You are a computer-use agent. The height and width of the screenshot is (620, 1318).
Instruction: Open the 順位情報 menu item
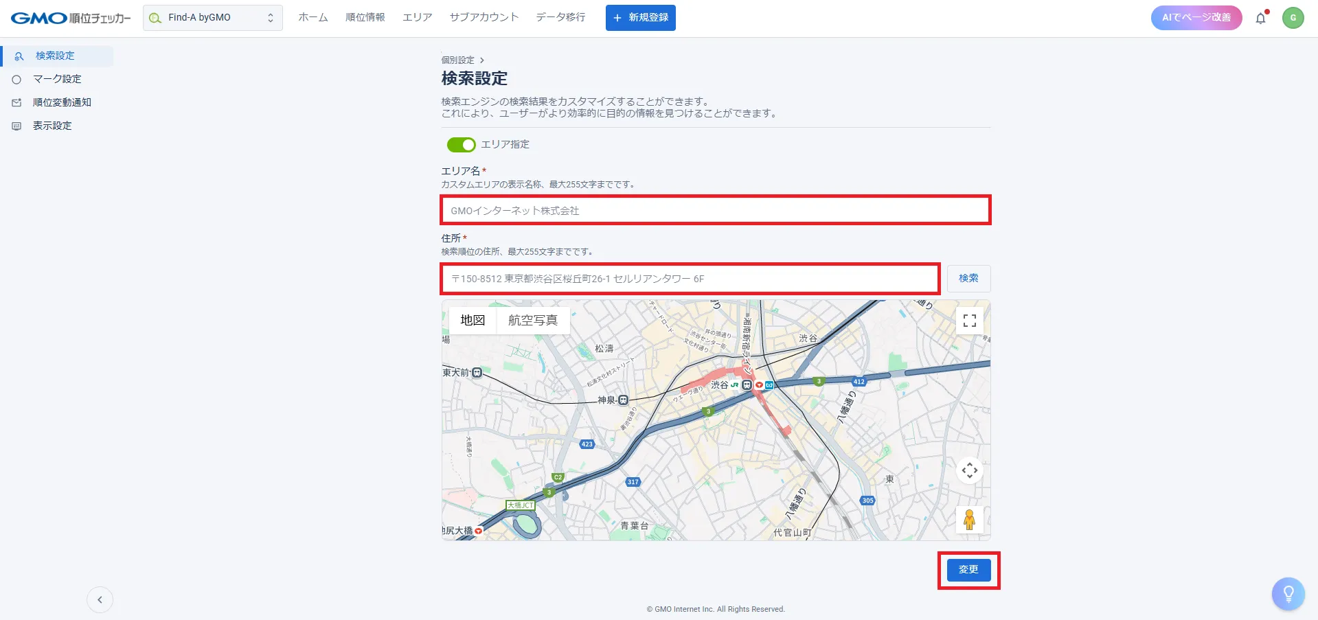click(365, 17)
